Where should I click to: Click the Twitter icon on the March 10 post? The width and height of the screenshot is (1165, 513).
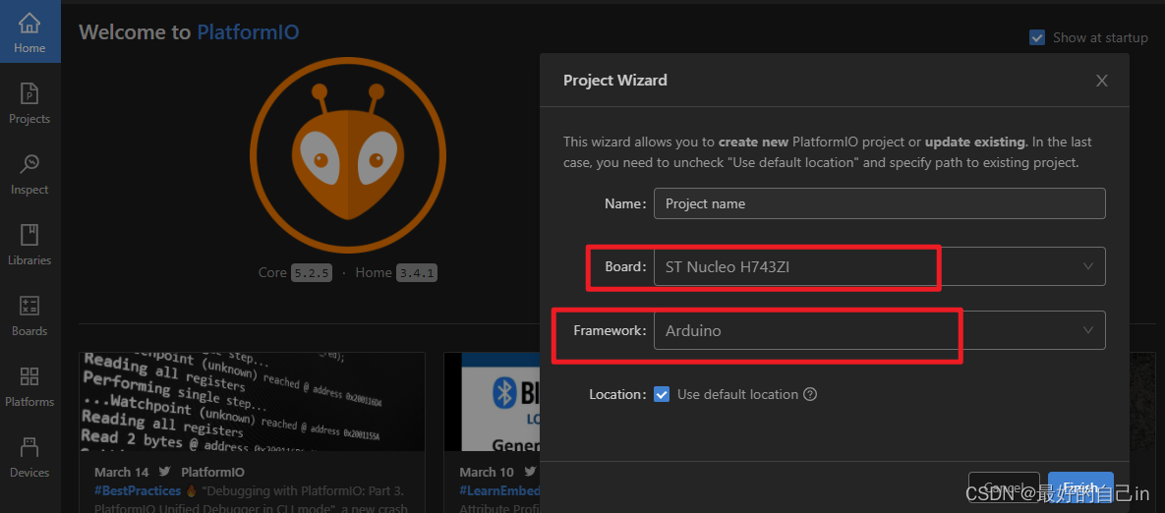click(x=530, y=472)
